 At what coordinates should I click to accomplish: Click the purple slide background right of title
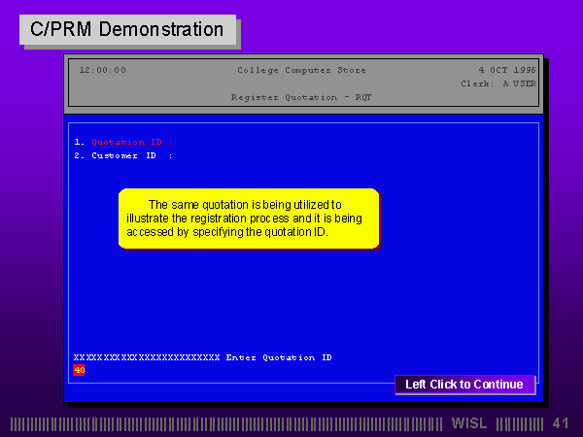(408, 29)
